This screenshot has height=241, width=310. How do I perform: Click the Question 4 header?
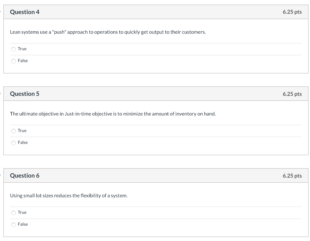pyautogui.click(x=25, y=12)
